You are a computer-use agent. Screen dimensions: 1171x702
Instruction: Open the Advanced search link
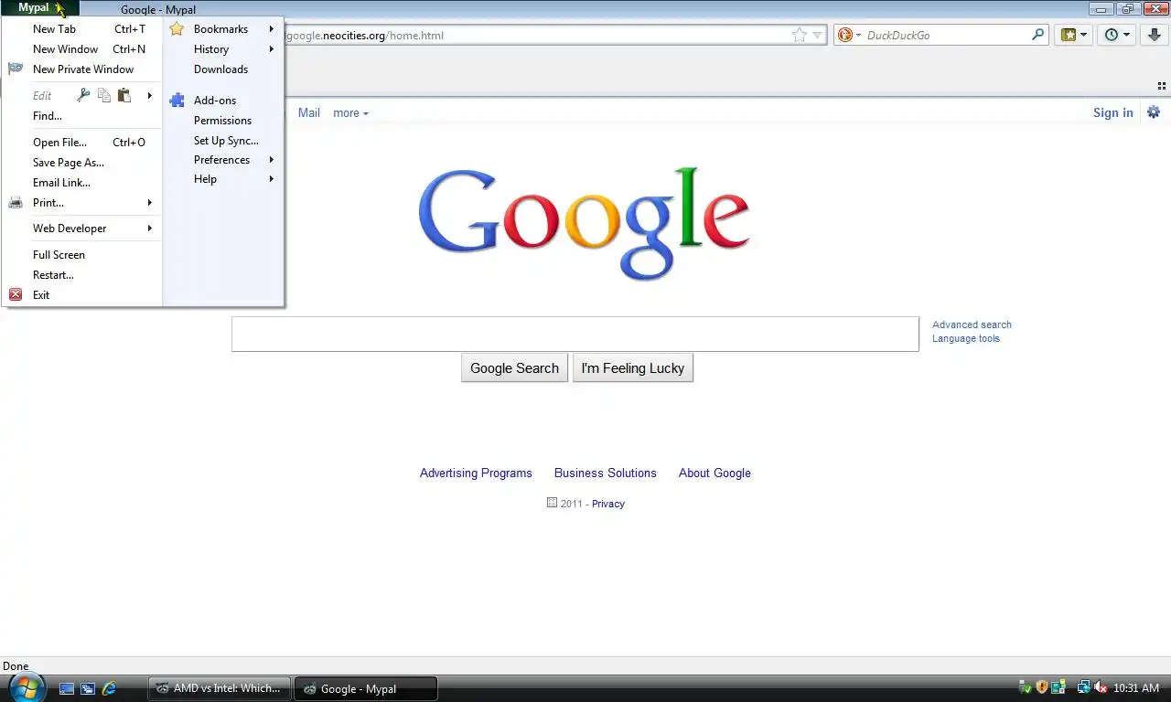pyautogui.click(x=972, y=324)
